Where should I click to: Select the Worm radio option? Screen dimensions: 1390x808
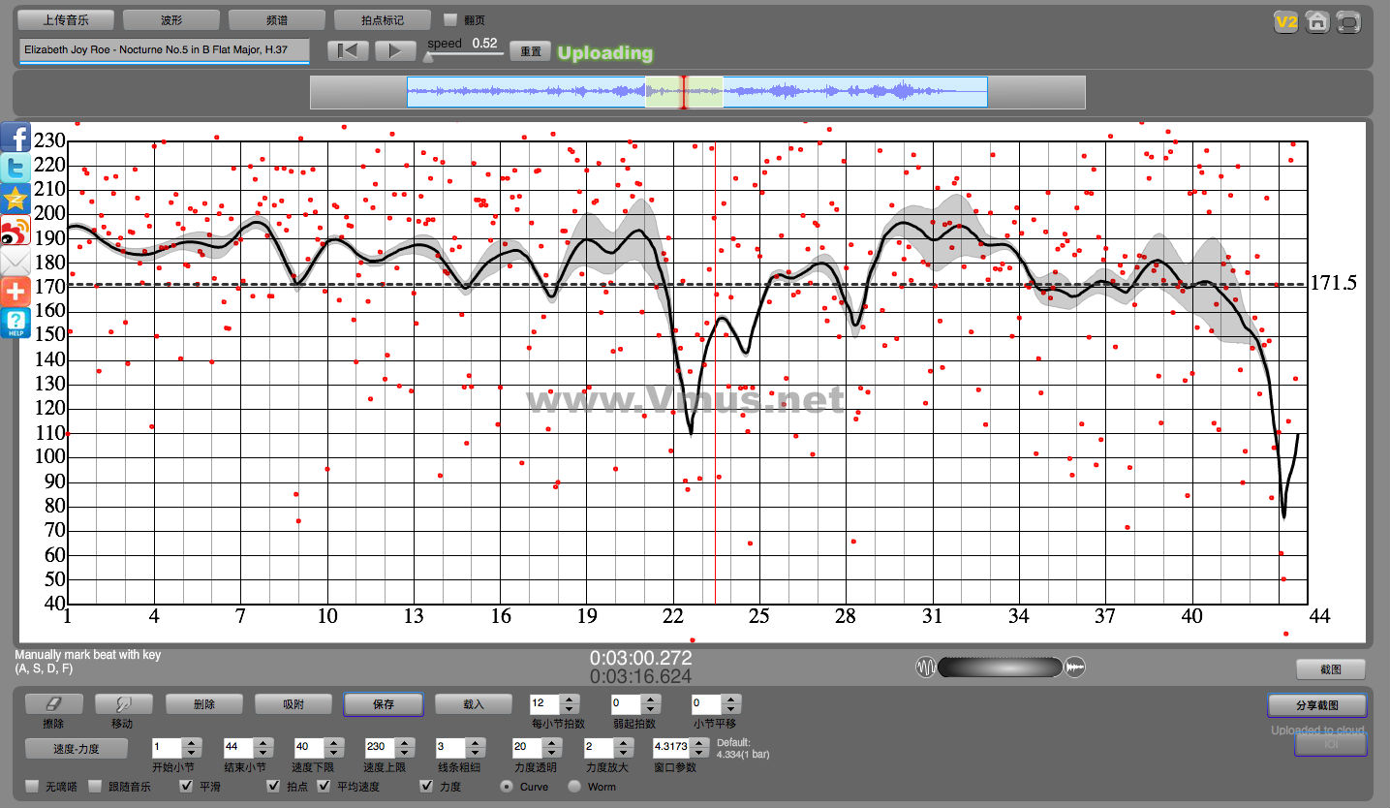[x=574, y=786]
